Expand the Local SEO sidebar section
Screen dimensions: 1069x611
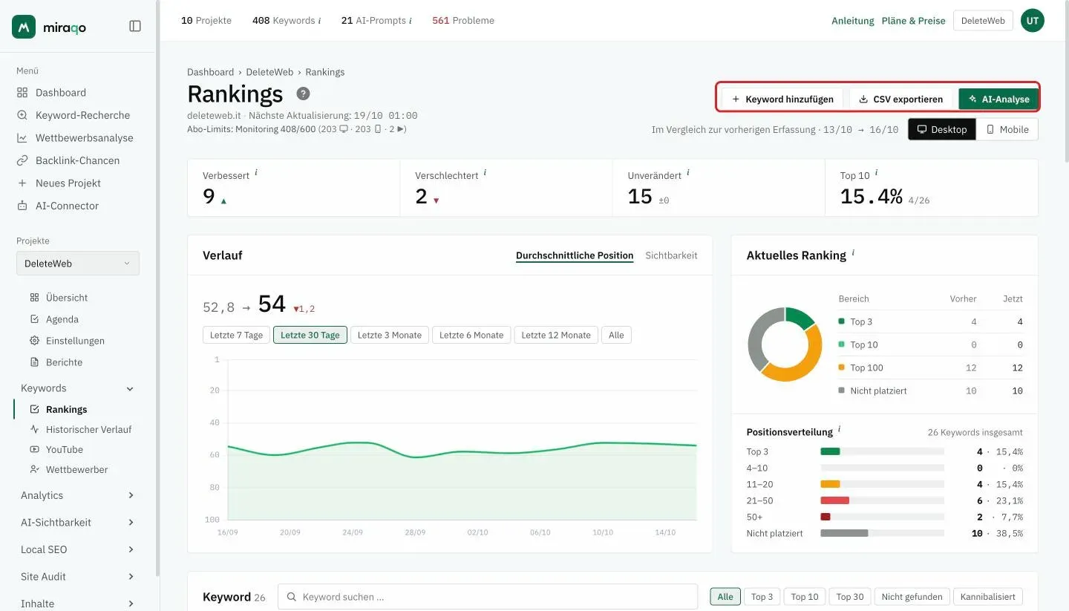click(x=131, y=549)
